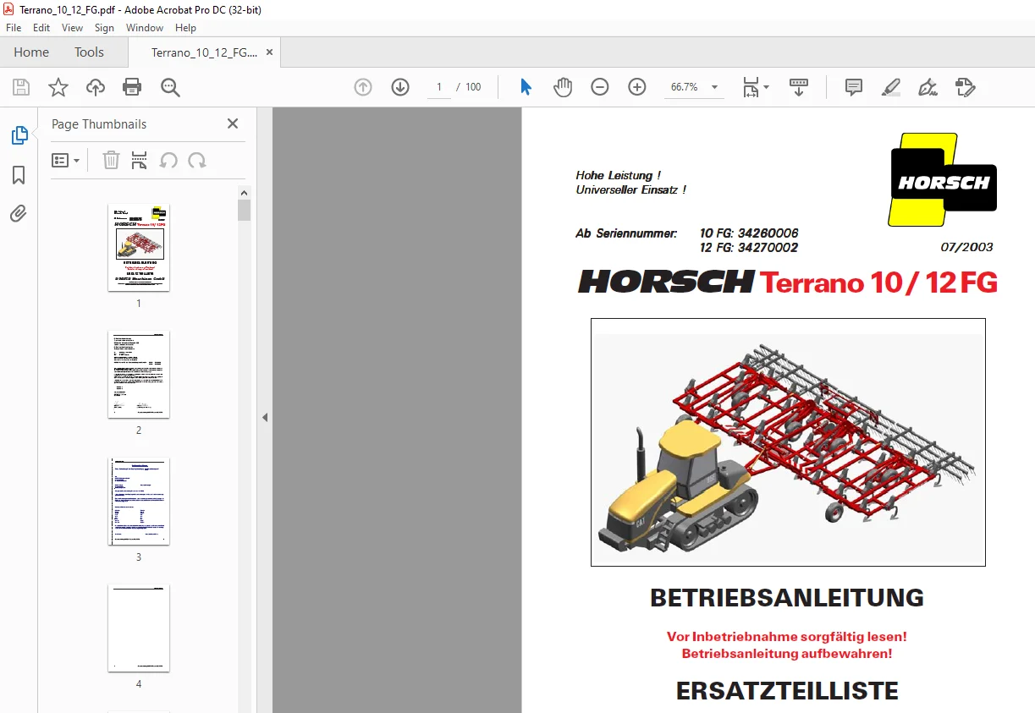Activate the Selection arrow tool

526,87
